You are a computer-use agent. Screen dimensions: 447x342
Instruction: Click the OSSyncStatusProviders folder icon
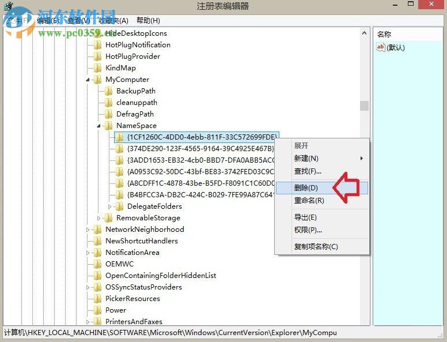point(97,287)
